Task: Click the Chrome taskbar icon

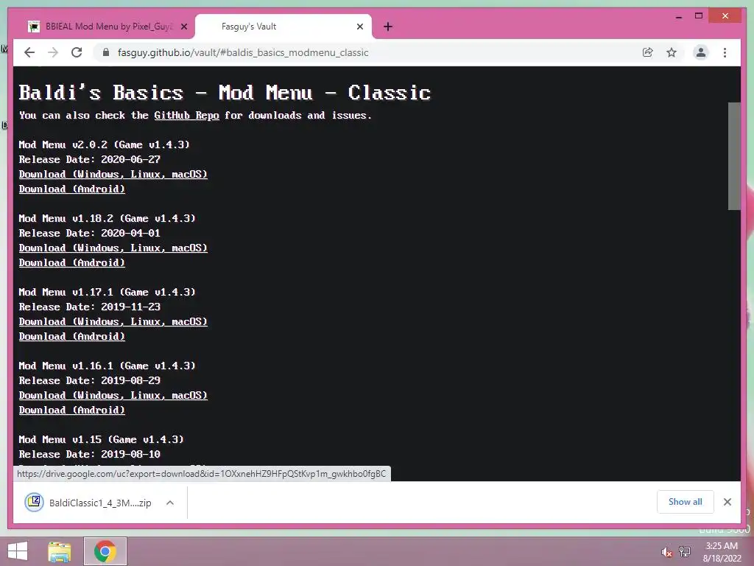Action: (x=105, y=551)
